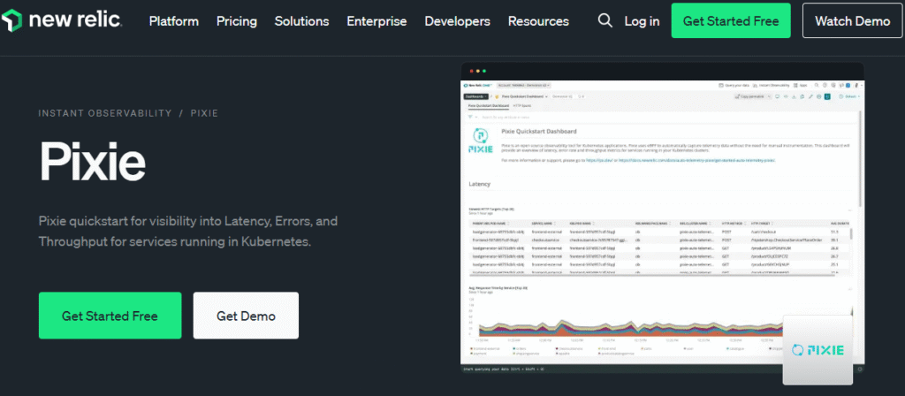The height and width of the screenshot is (396, 905).
Task: Go to the Enterprise page
Action: [376, 20]
